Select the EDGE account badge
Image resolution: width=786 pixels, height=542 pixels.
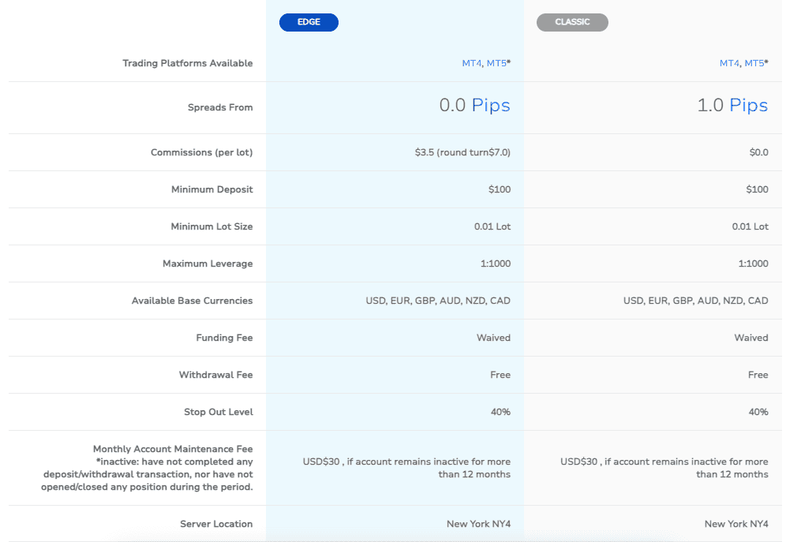(309, 22)
